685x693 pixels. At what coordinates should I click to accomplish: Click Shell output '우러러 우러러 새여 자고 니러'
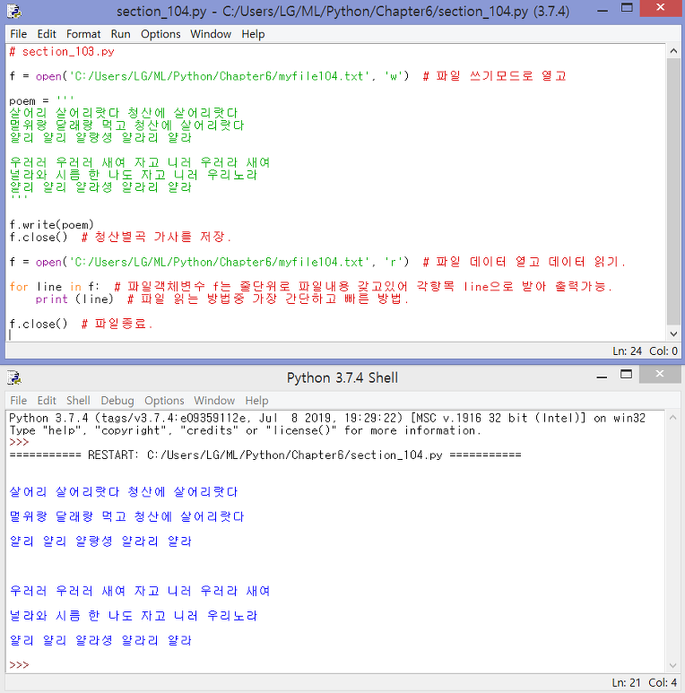coord(140,591)
